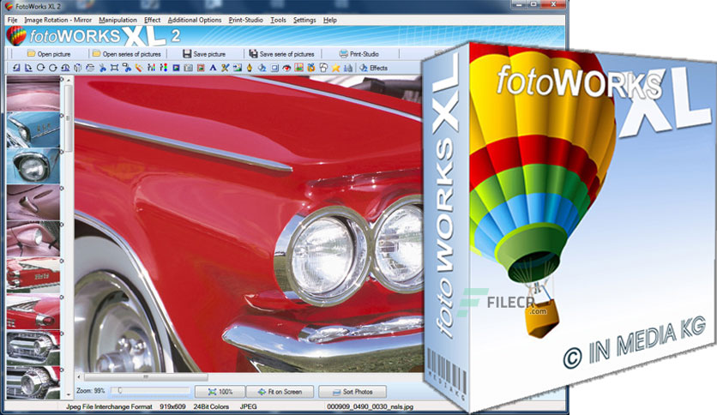
Task: Click the crossed tools icon
Action: (x=226, y=68)
